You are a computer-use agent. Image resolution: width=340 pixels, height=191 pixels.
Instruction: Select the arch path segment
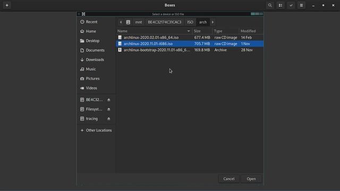(x=203, y=22)
